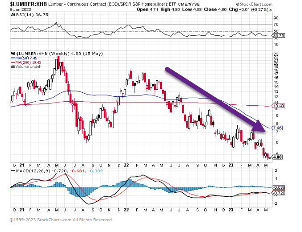Viewport: 302px width, 232px height.
Task: Click the MACD(12,26,9) label
Action: click(33, 171)
